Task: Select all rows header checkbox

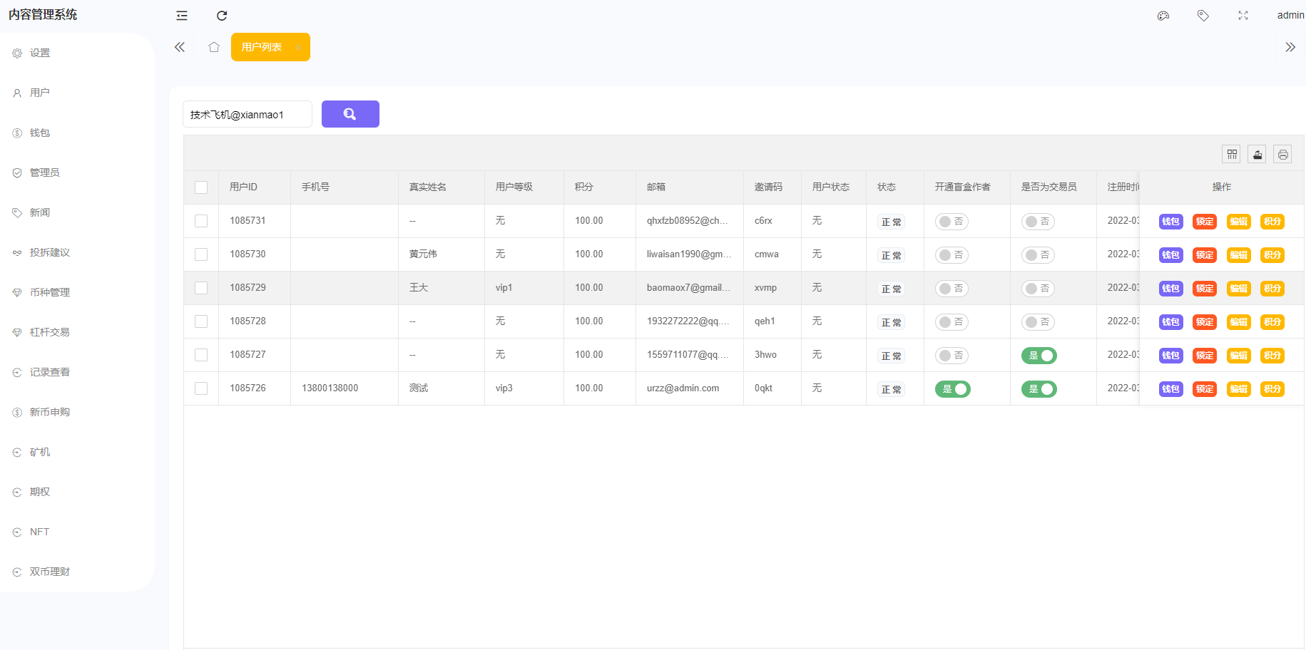Action: point(201,187)
